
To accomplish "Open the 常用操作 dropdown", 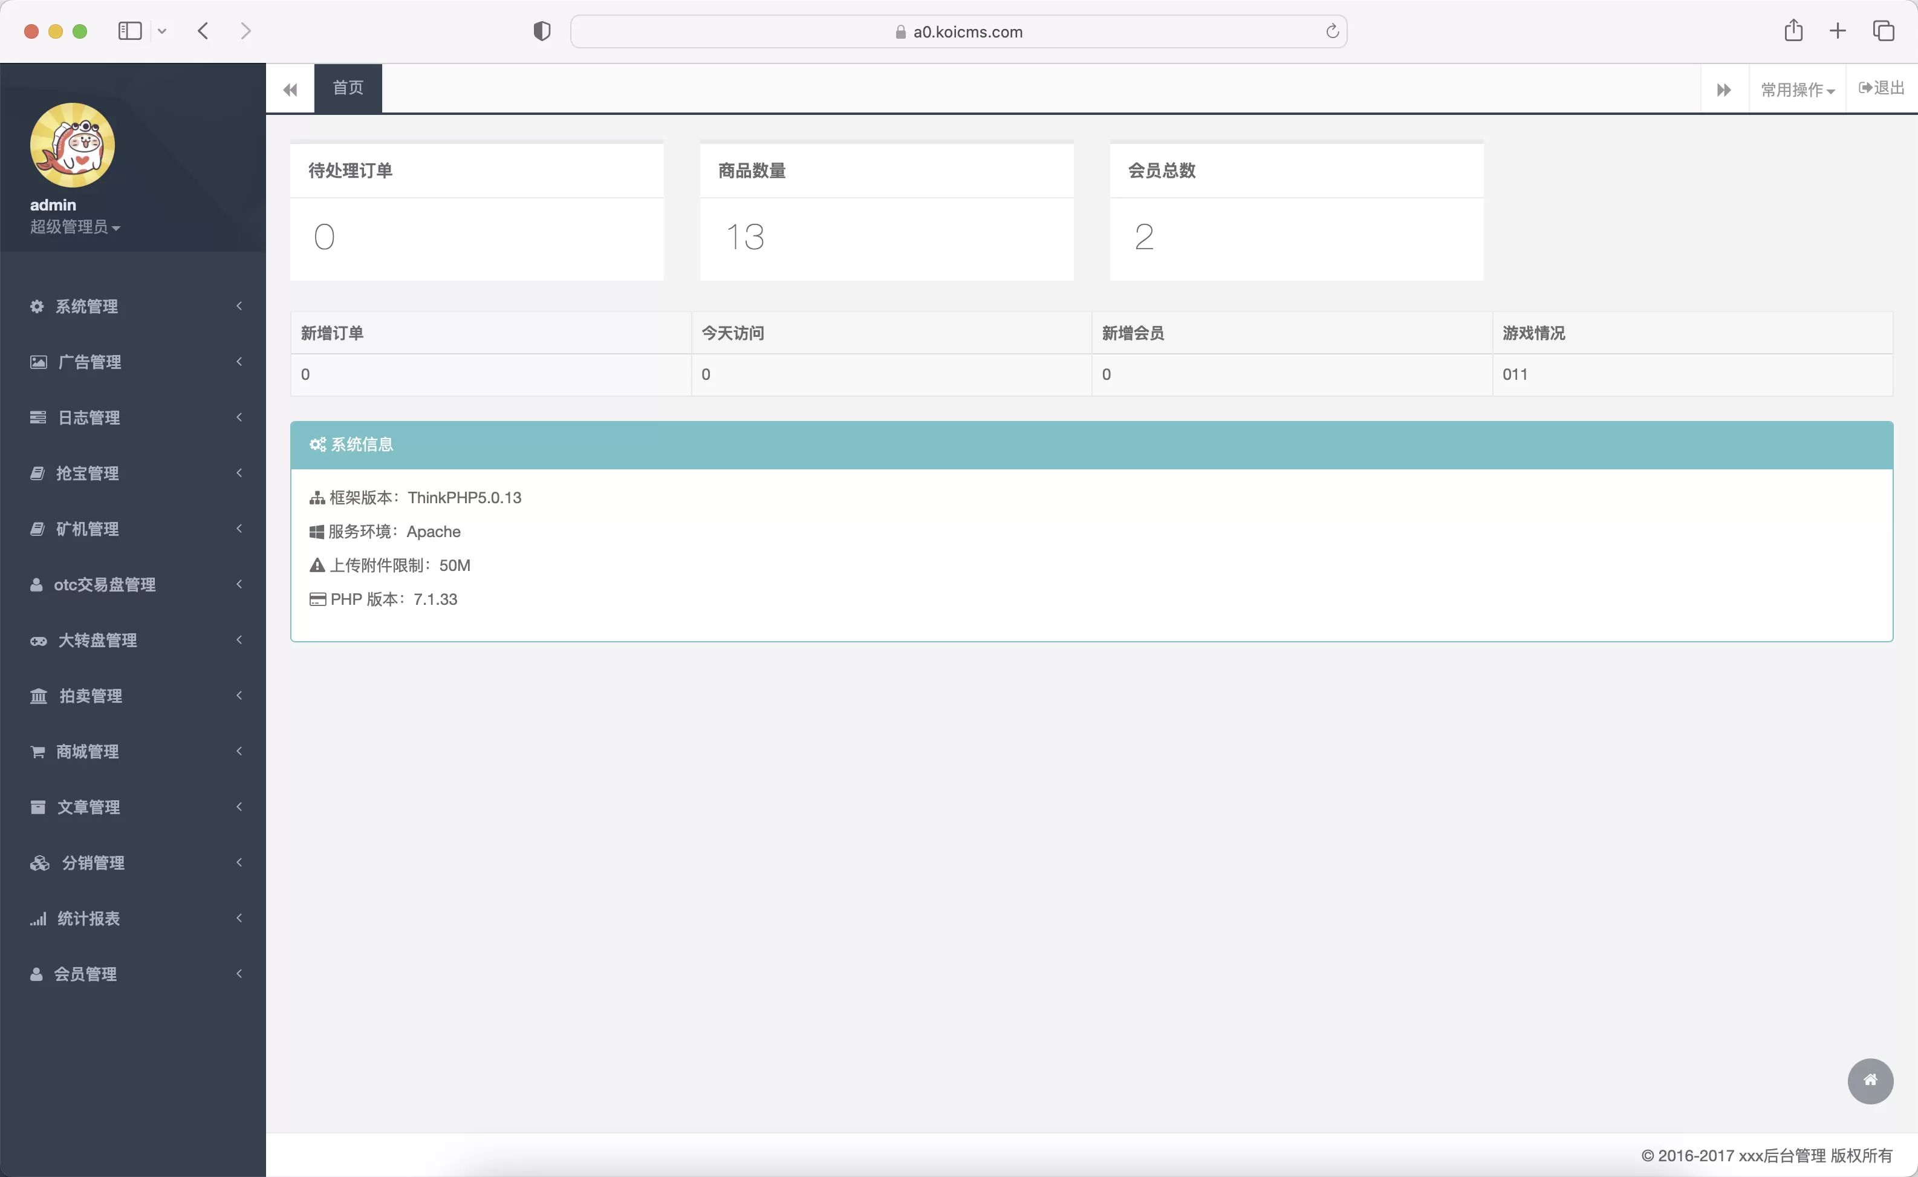I will (x=1797, y=90).
